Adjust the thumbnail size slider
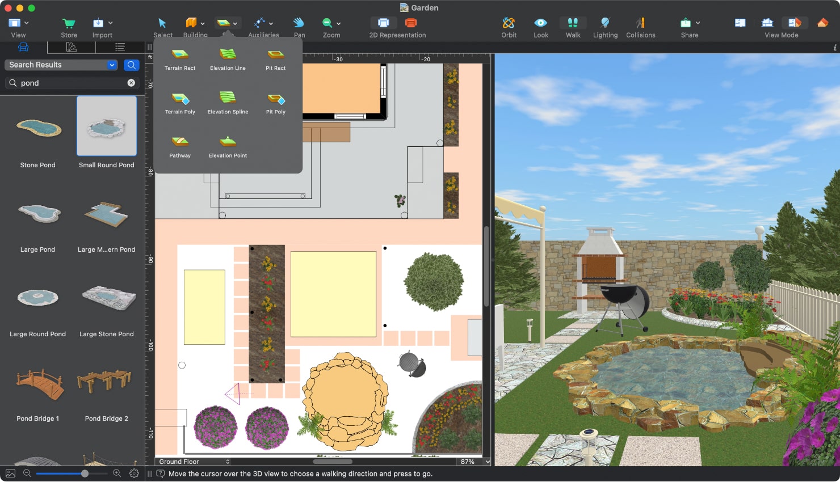The width and height of the screenshot is (840, 482). click(x=85, y=473)
